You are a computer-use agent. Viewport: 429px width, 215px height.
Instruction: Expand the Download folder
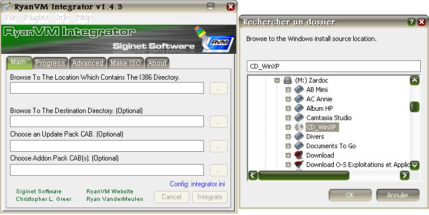tap(288, 155)
